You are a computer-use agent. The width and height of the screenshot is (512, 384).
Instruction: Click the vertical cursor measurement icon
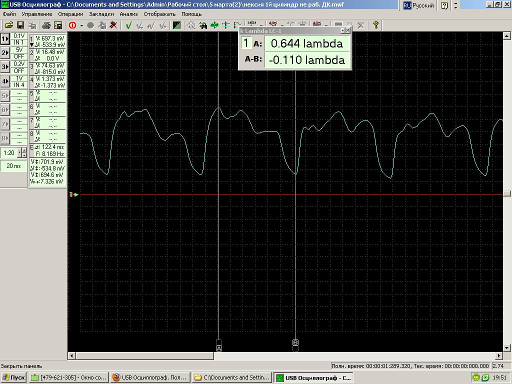226,25
